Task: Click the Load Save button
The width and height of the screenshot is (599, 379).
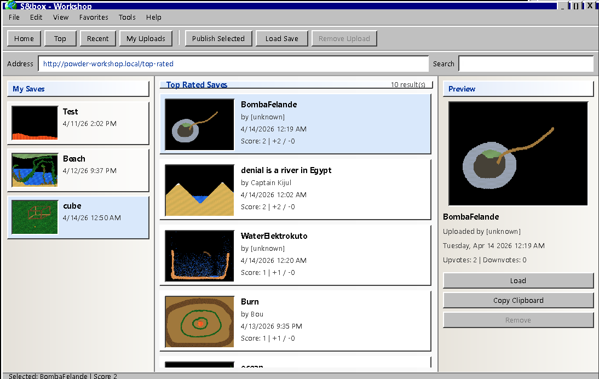Action: tap(282, 38)
